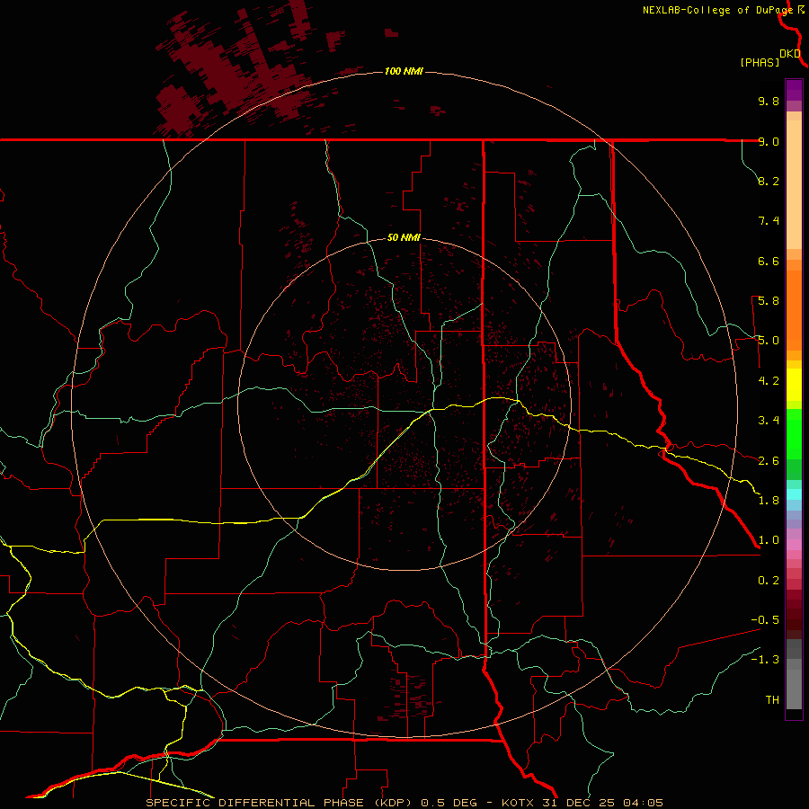Click the -0.5 value on the color scale
The height and width of the screenshot is (809, 809).
point(765,620)
